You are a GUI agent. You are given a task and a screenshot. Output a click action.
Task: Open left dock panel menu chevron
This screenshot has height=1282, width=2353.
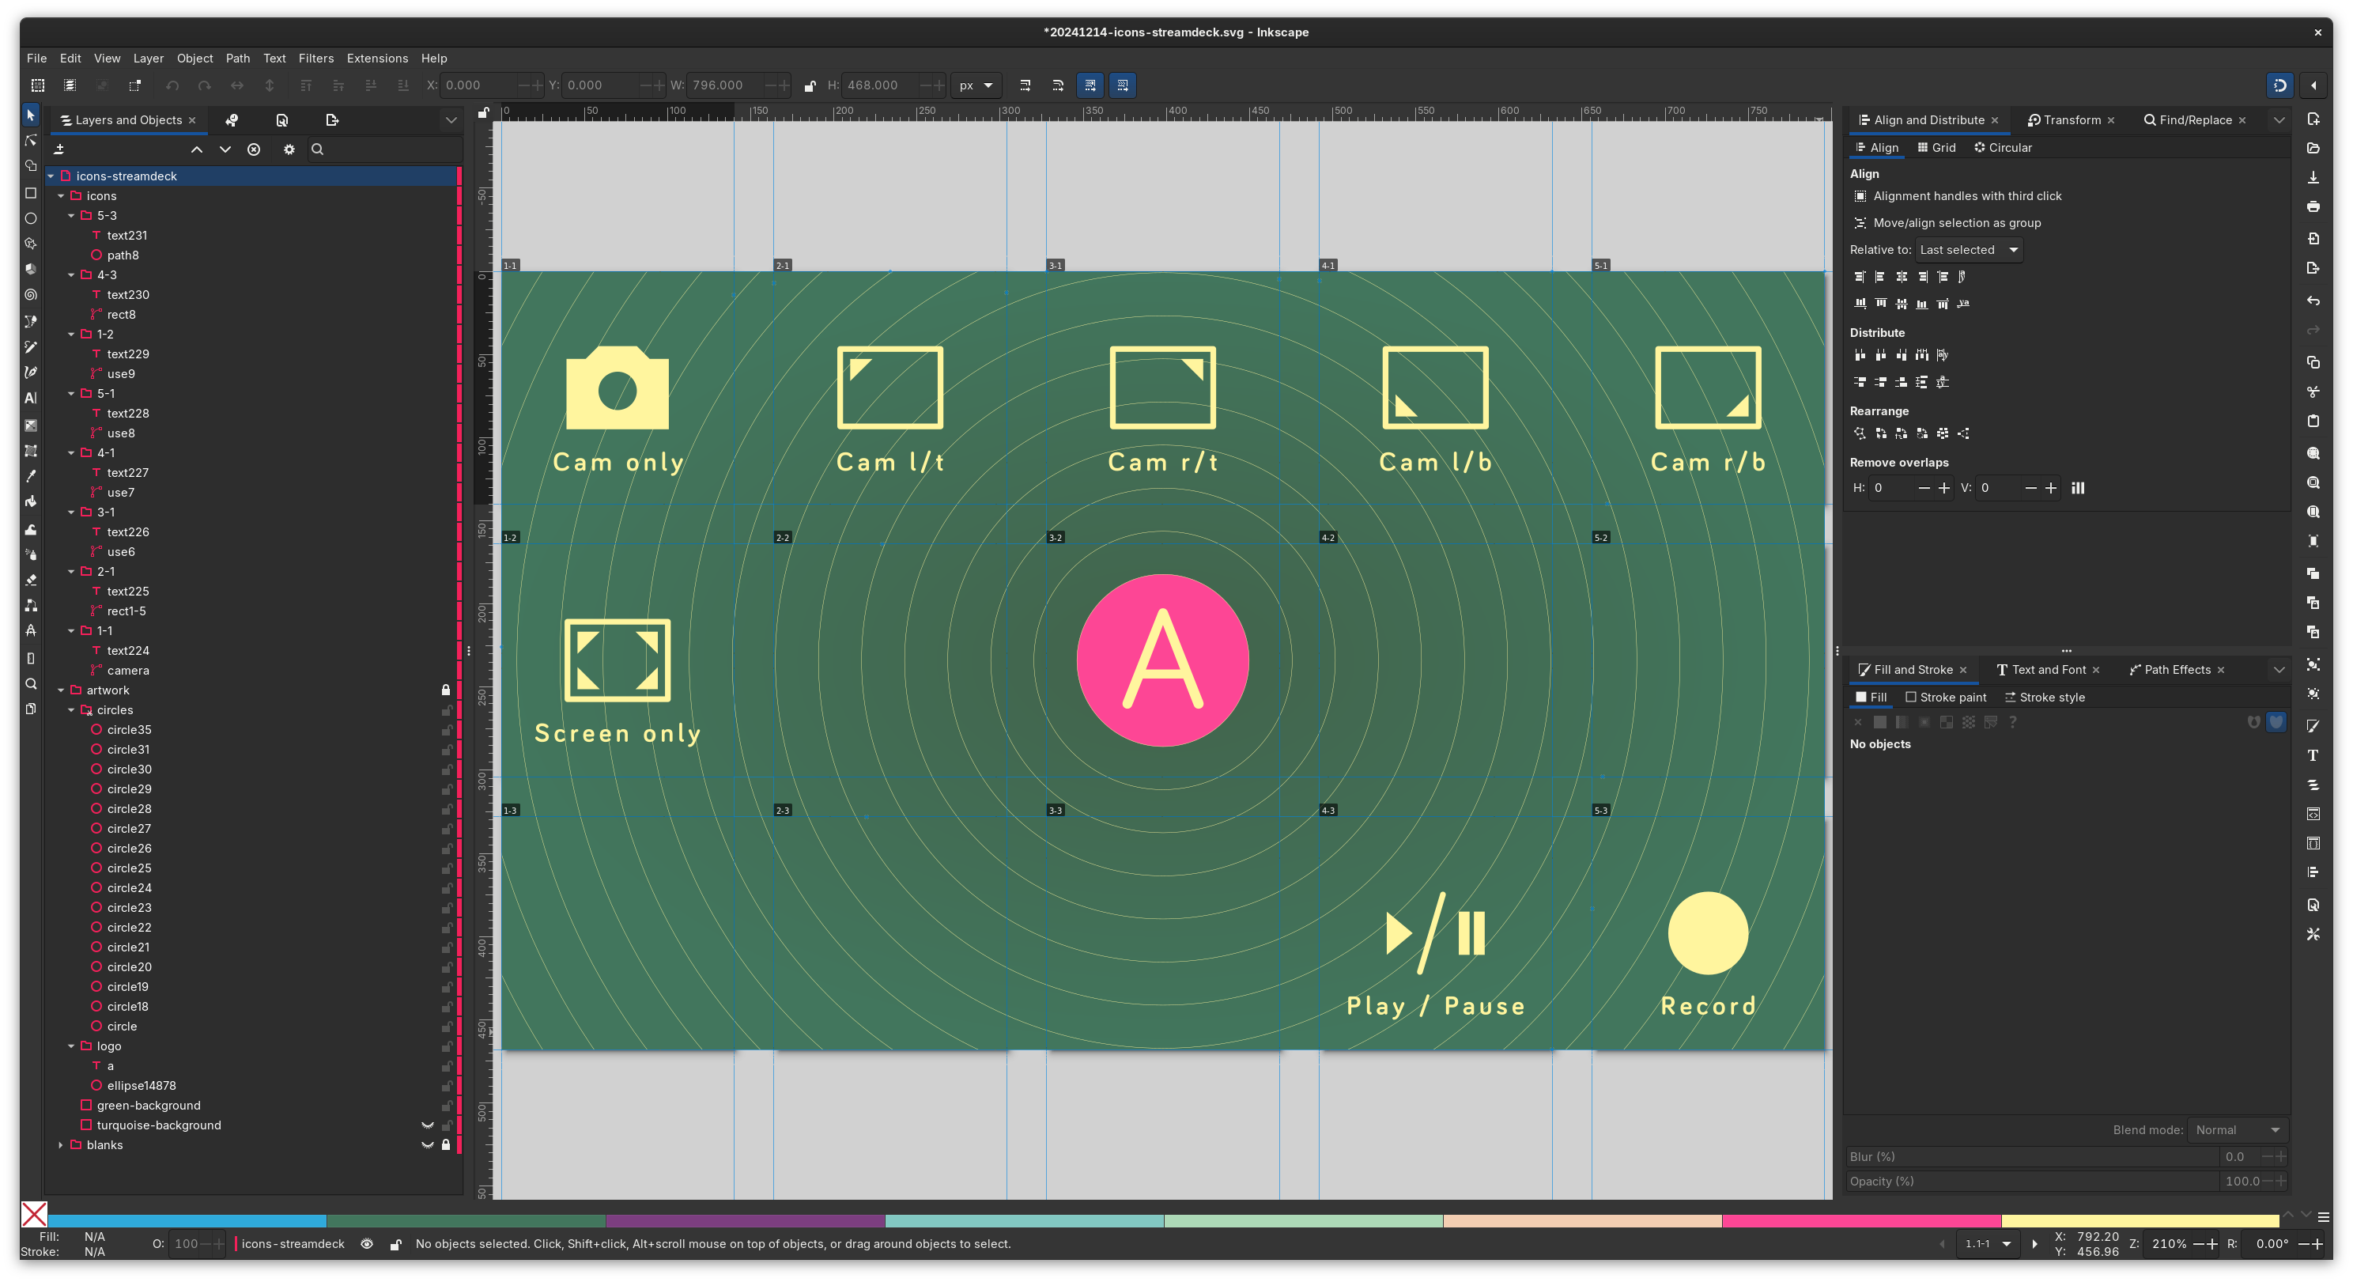coord(451,119)
